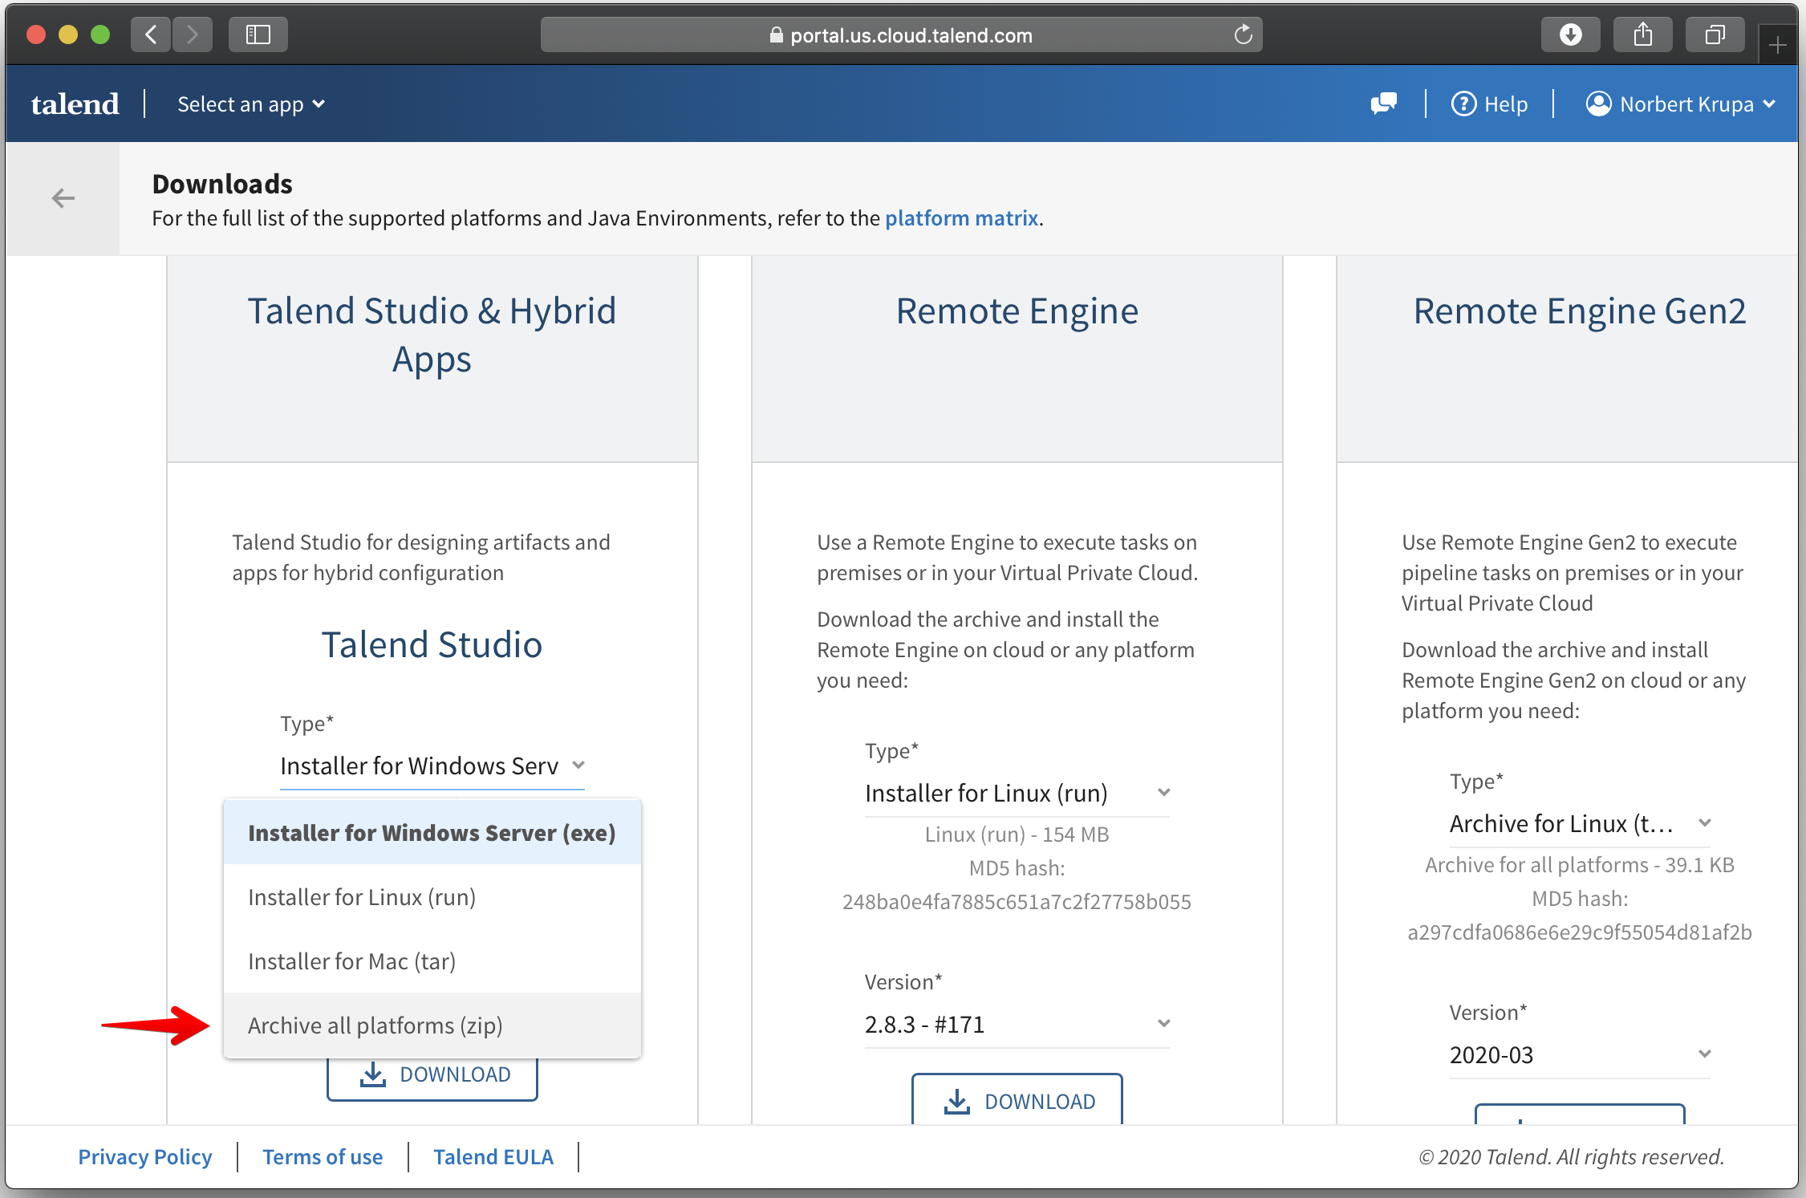Screen dimensions: 1806x1198
Task: Click the Remote Engine download icon
Action: pyautogui.click(x=956, y=1100)
